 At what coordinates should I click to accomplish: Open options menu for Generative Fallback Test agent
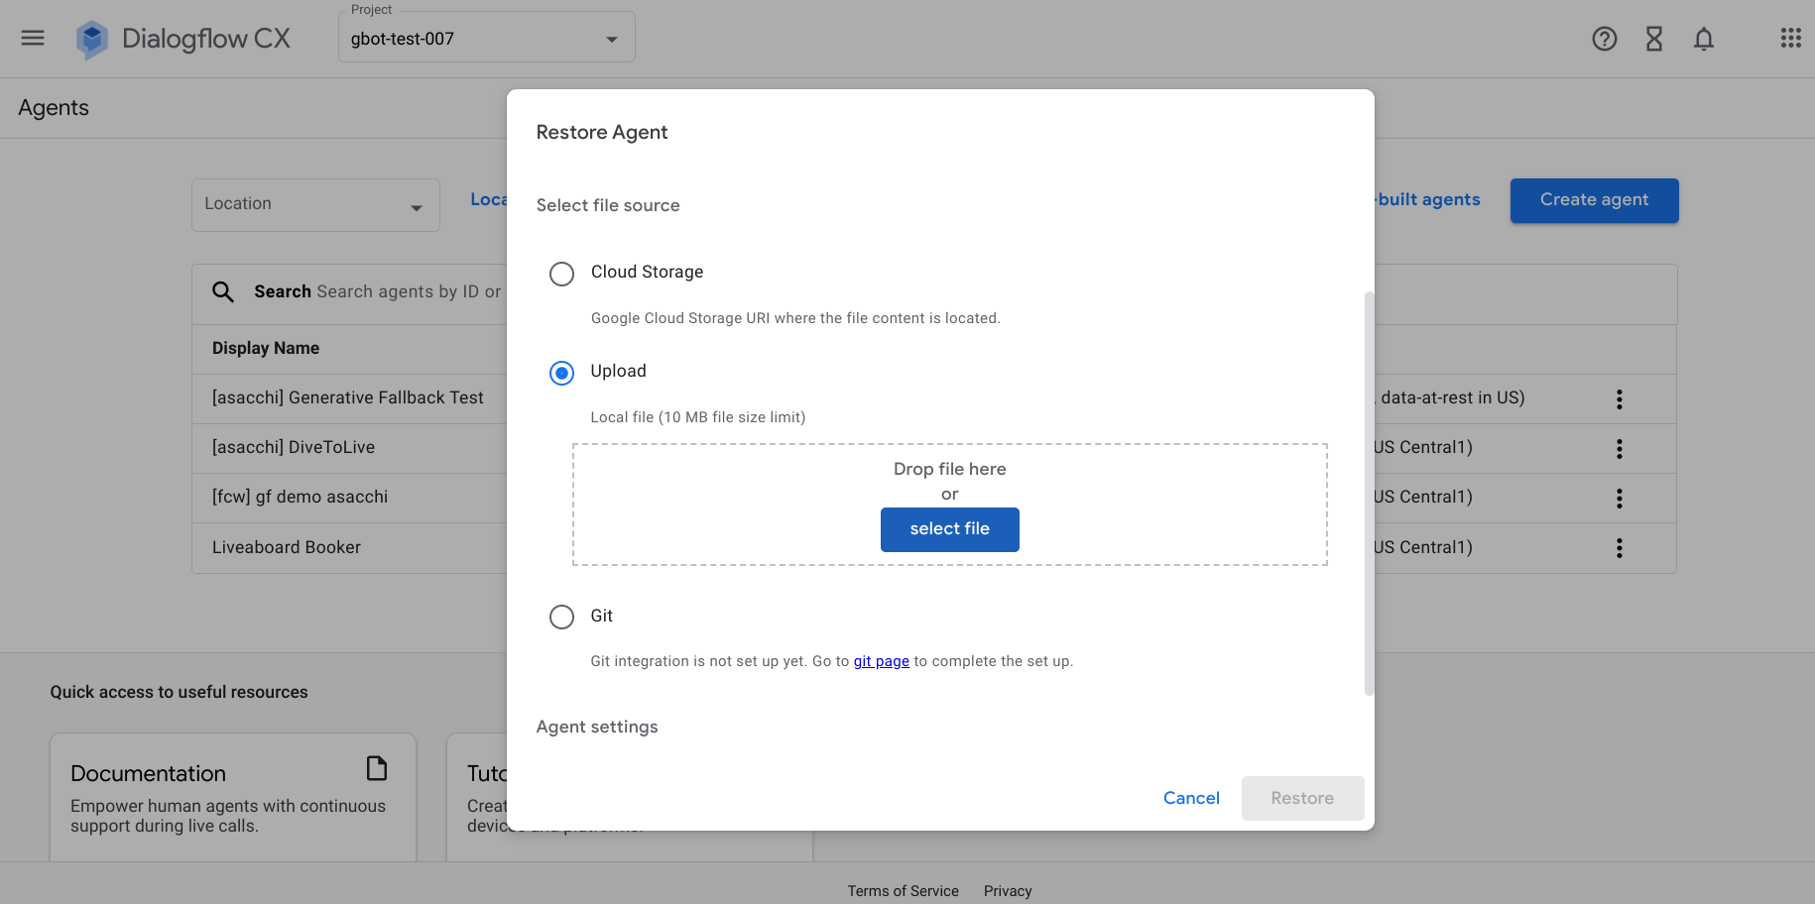click(1619, 398)
